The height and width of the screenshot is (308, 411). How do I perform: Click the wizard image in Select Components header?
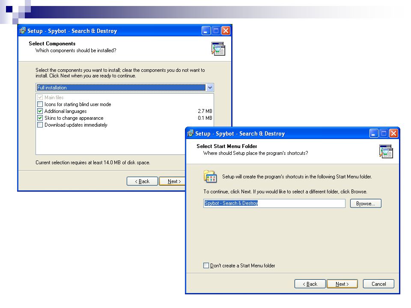(218, 49)
